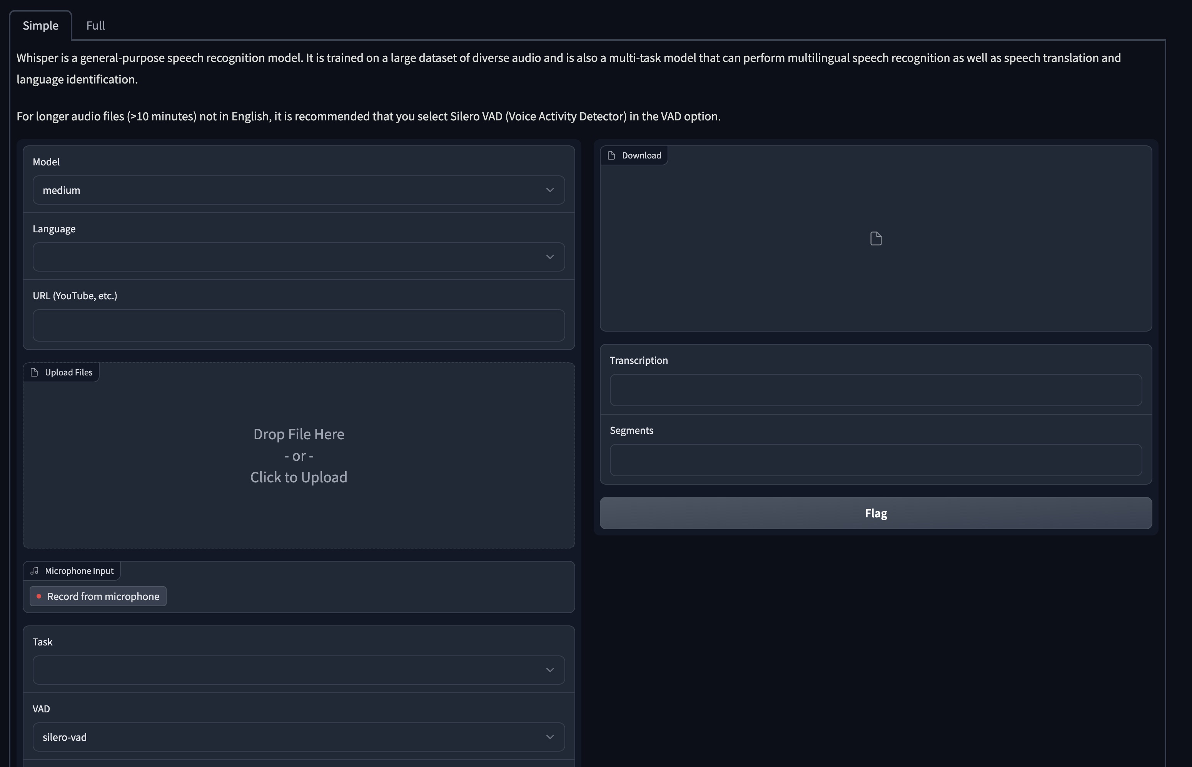
Task: Click the Segments text box
Action: coord(875,460)
